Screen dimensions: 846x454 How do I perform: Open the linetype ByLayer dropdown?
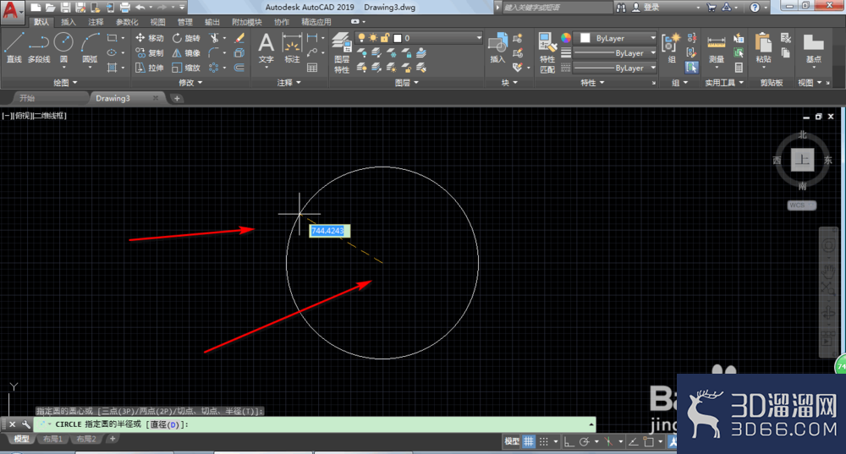click(614, 68)
